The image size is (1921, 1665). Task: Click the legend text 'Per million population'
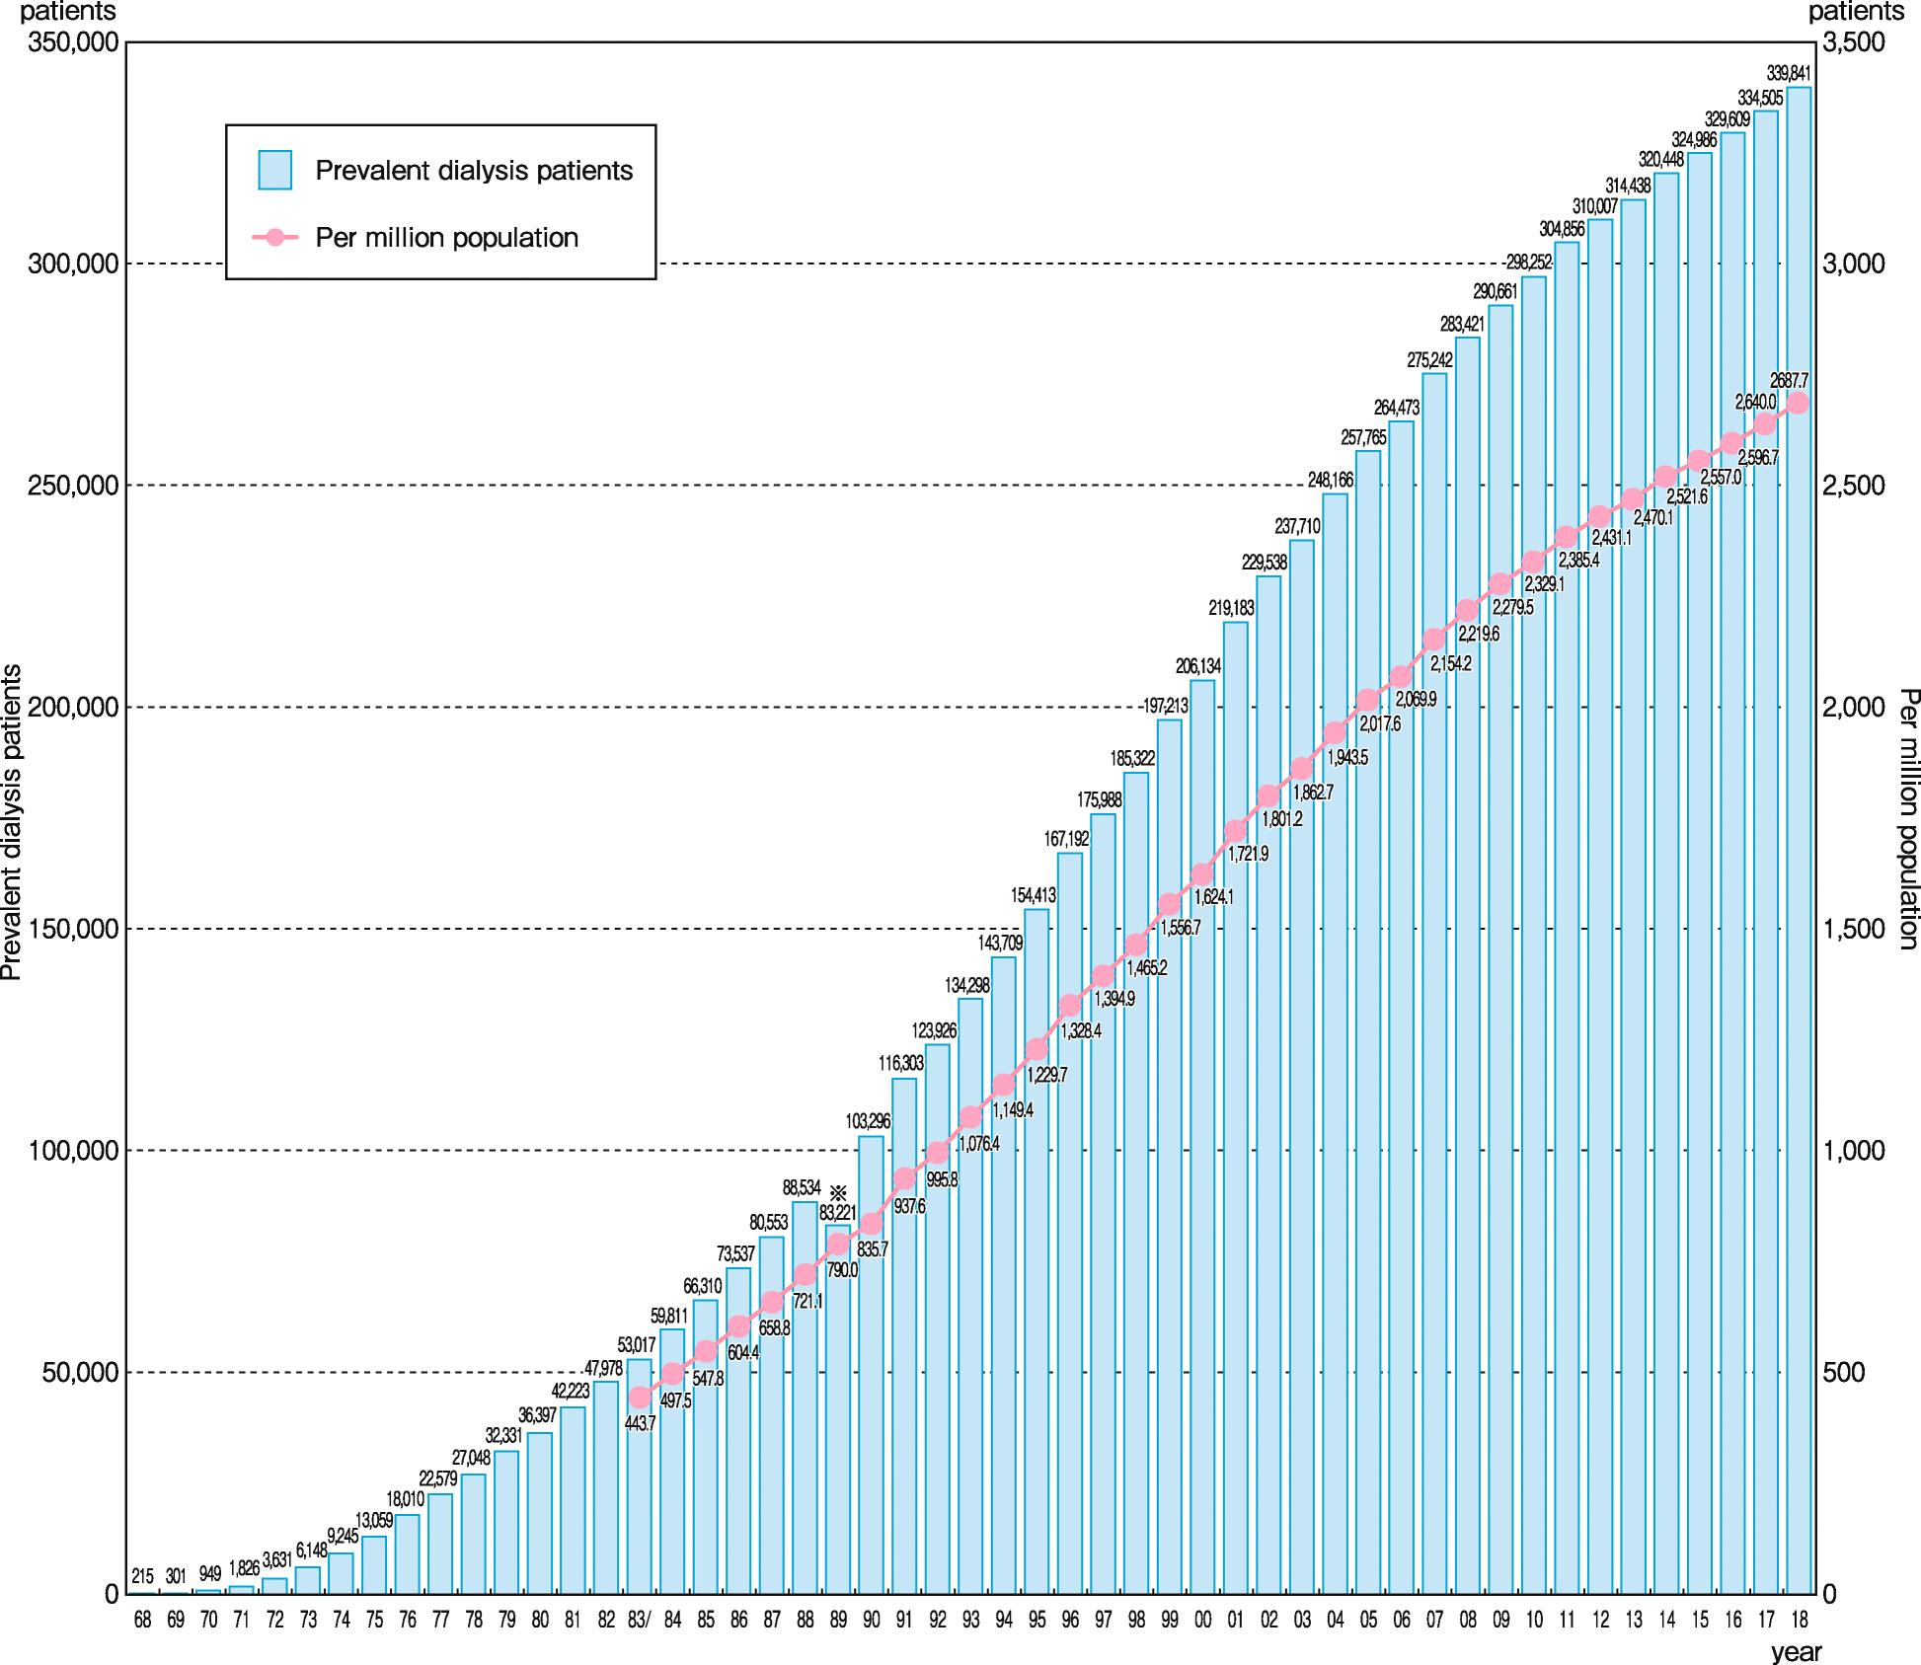[x=447, y=238]
